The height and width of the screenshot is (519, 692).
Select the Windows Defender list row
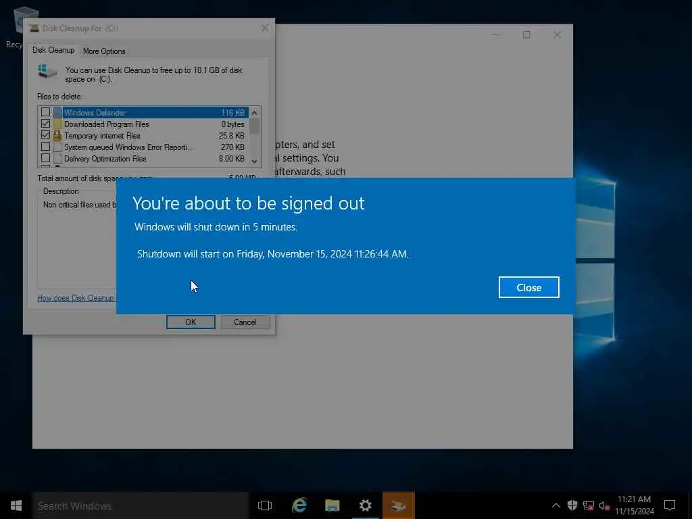pyautogui.click(x=144, y=113)
